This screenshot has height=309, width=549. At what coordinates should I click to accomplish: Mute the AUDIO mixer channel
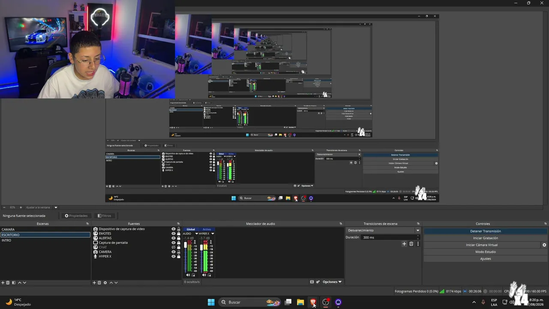[x=188, y=275]
